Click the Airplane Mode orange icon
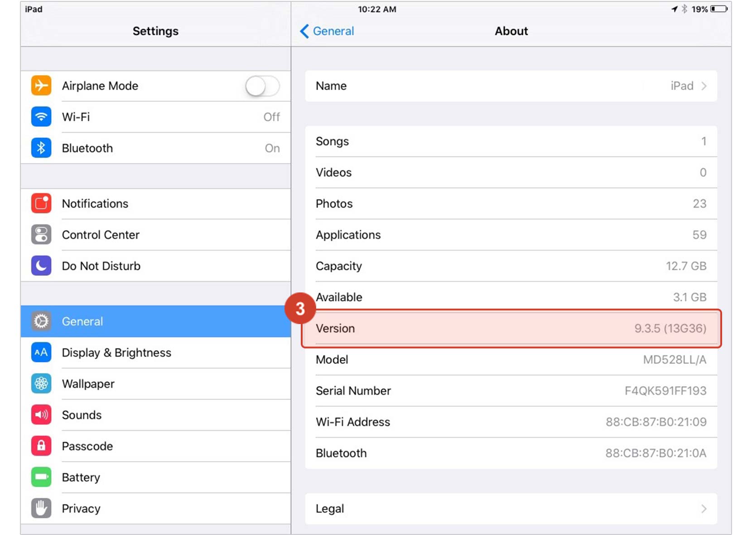 coord(41,86)
